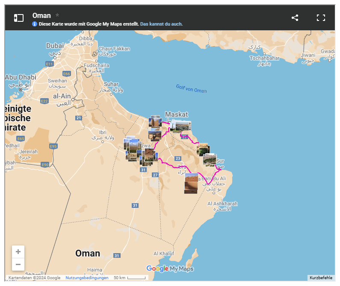Click the 'Jereirah' label
Image resolution: width=340 pixels, height=286 pixels.
tap(28, 152)
